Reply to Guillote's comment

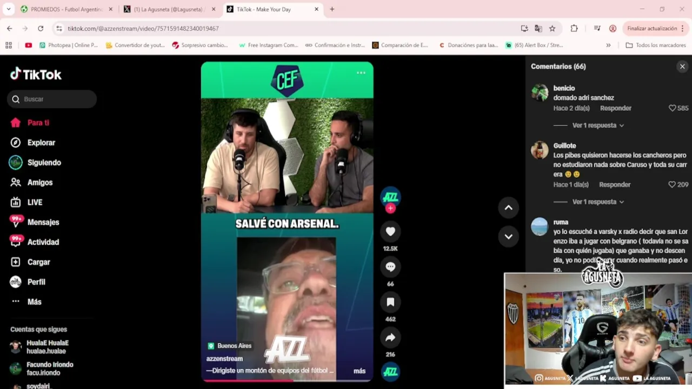pyautogui.click(x=615, y=184)
